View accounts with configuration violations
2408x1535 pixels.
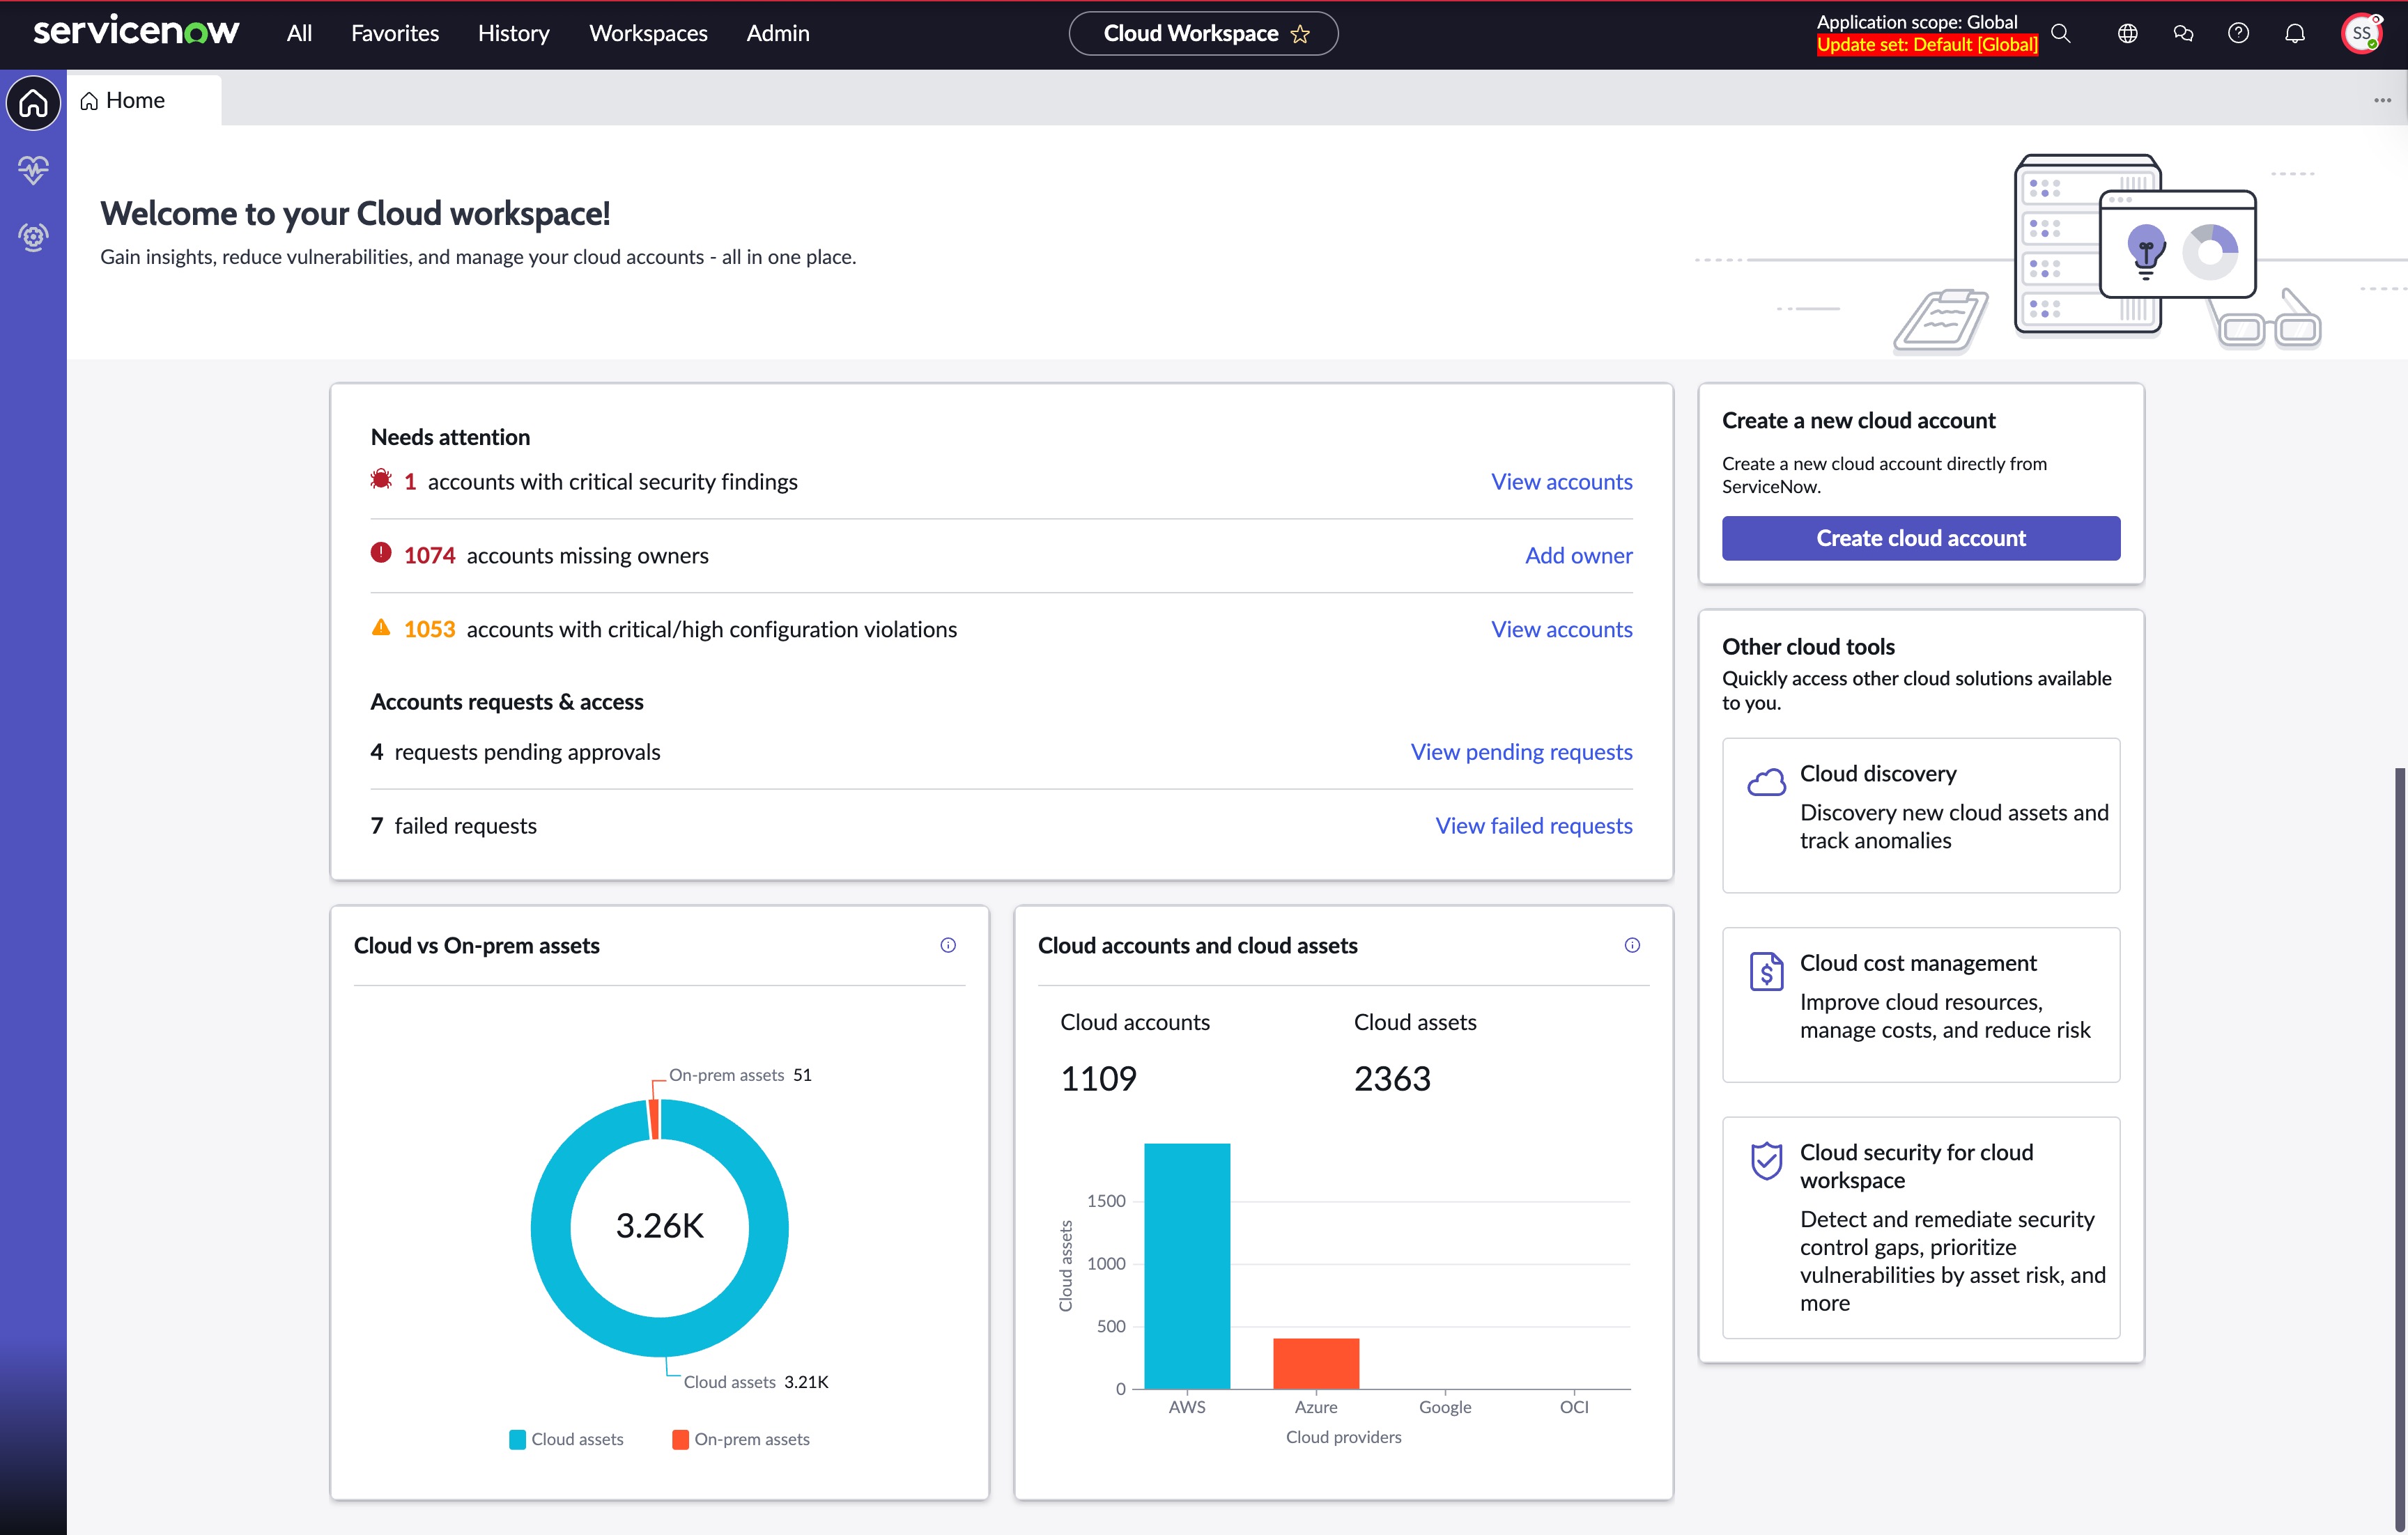click(1561, 630)
